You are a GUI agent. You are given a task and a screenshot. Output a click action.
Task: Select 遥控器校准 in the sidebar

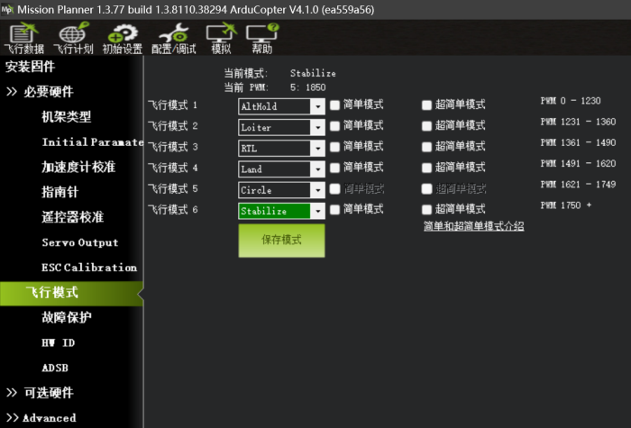point(72,217)
